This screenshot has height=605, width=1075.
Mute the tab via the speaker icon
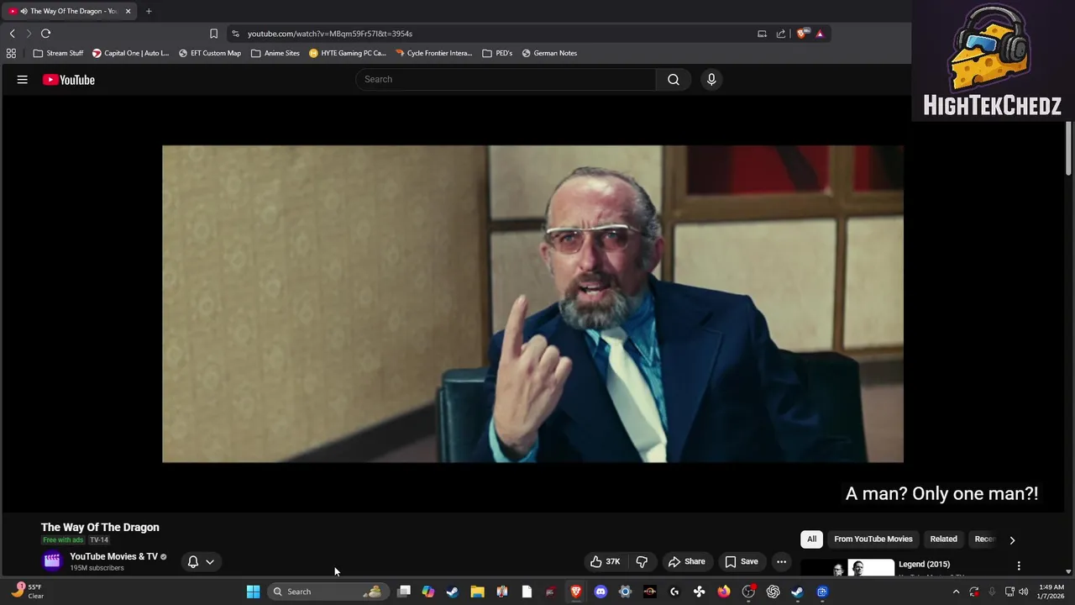[23, 11]
